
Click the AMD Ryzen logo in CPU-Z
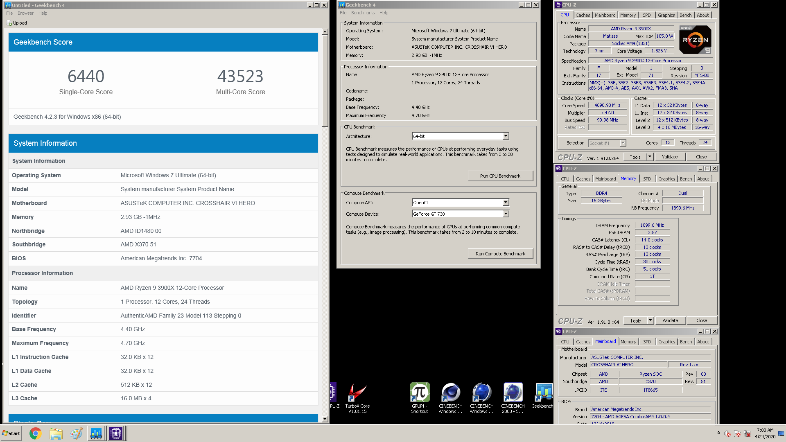click(x=695, y=40)
